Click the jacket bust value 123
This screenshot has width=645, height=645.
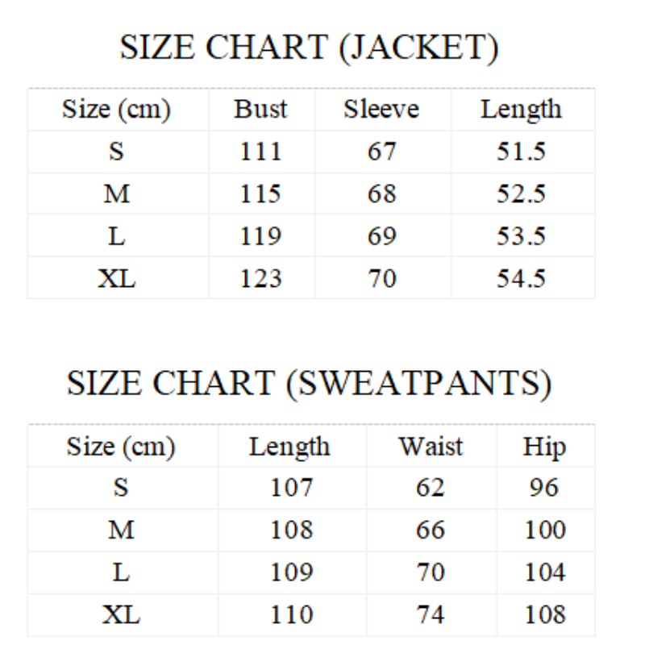point(260,278)
